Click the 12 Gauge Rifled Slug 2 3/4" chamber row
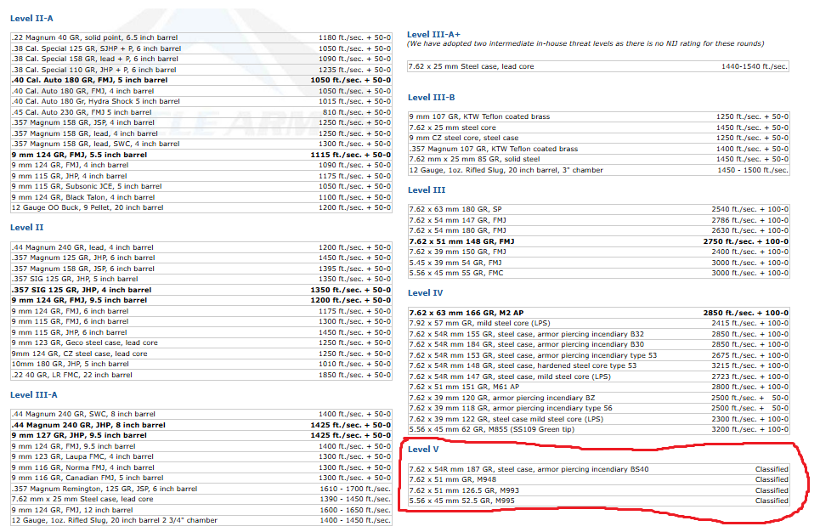The height and width of the screenshot is (532, 820). point(201,520)
